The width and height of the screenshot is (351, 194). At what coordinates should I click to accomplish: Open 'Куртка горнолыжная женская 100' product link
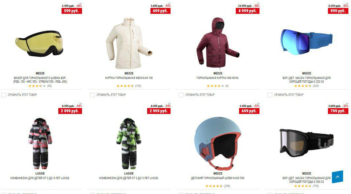pos(129,78)
